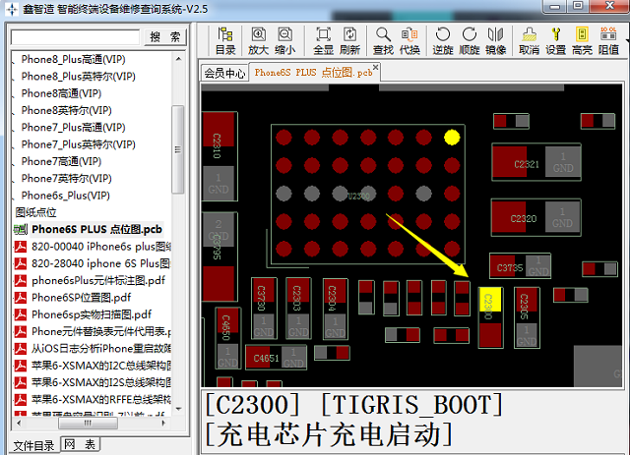630x455 pixels.
Task: Open 从iOS日志分析iPhone重启故障 PDF
Action: click(101, 348)
